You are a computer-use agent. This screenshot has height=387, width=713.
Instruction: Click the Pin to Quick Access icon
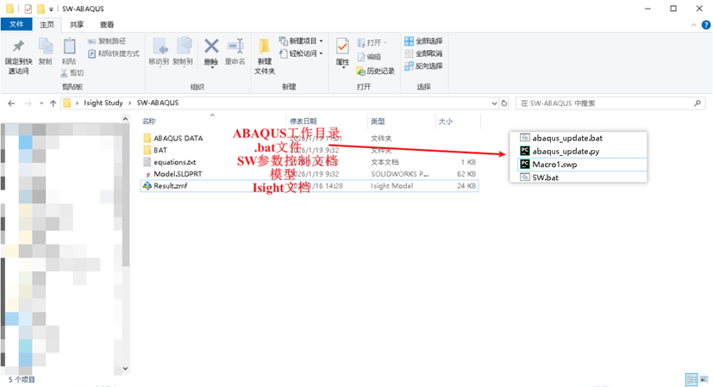[18, 47]
